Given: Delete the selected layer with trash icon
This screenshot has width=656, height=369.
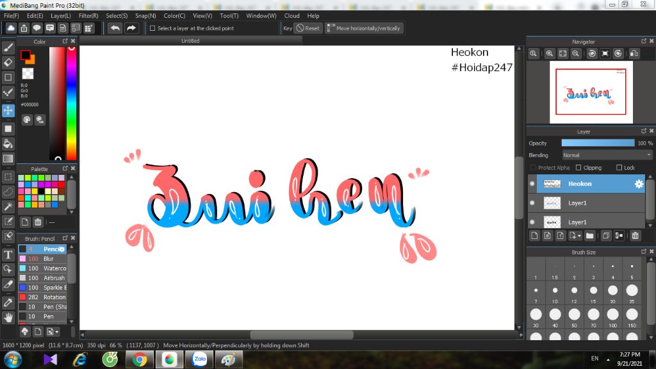Looking at the screenshot, I should point(635,236).
